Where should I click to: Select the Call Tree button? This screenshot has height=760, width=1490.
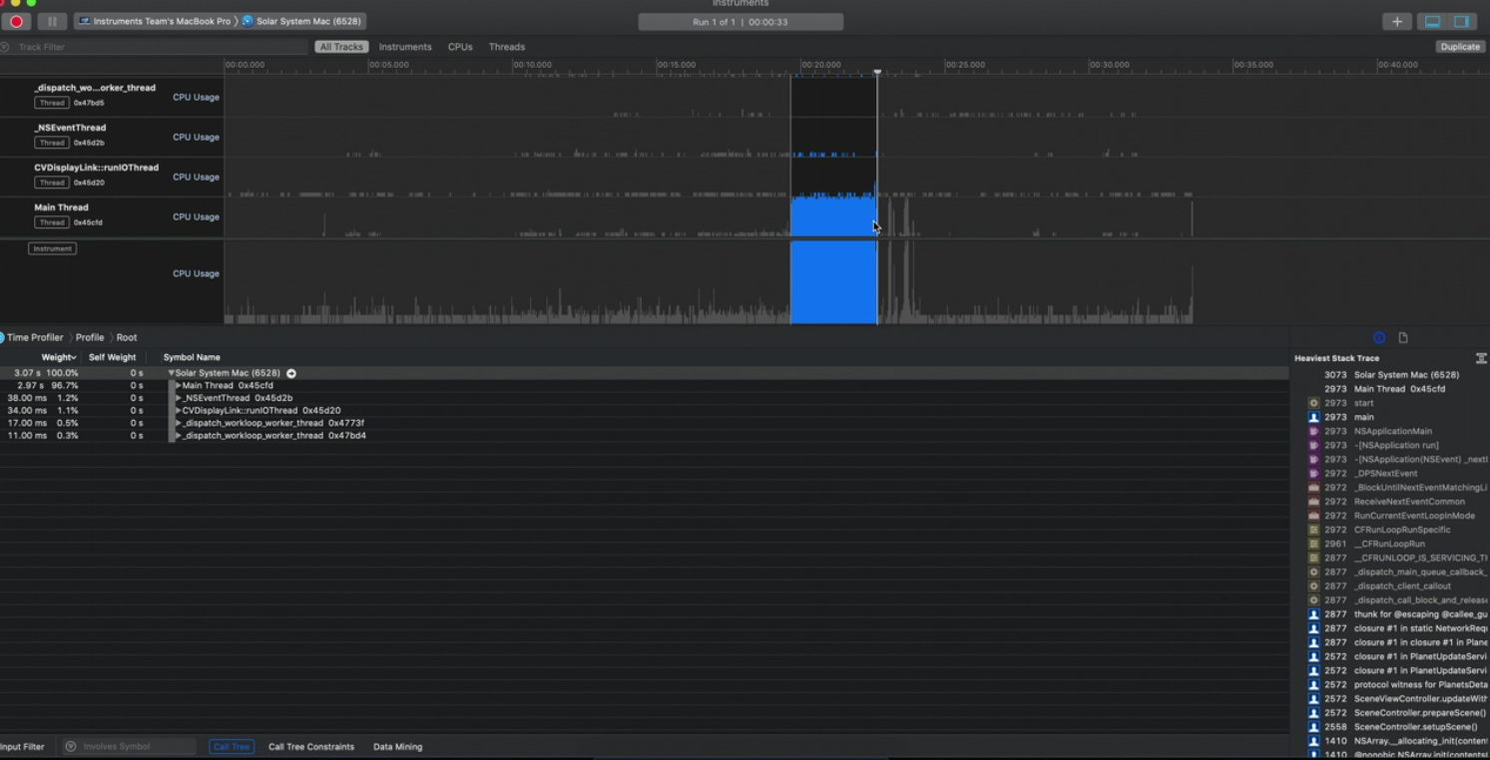coord(232,746)
